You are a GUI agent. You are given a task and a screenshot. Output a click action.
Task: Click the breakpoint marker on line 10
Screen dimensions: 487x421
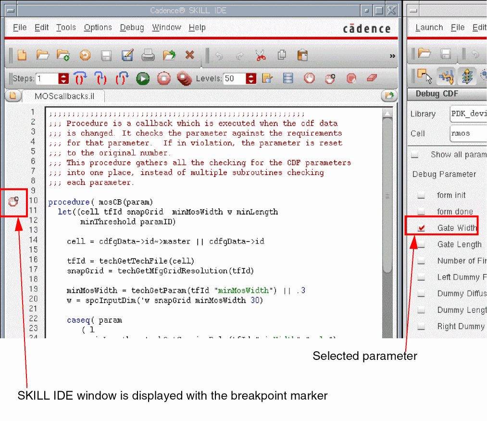[x=13, y=201]
